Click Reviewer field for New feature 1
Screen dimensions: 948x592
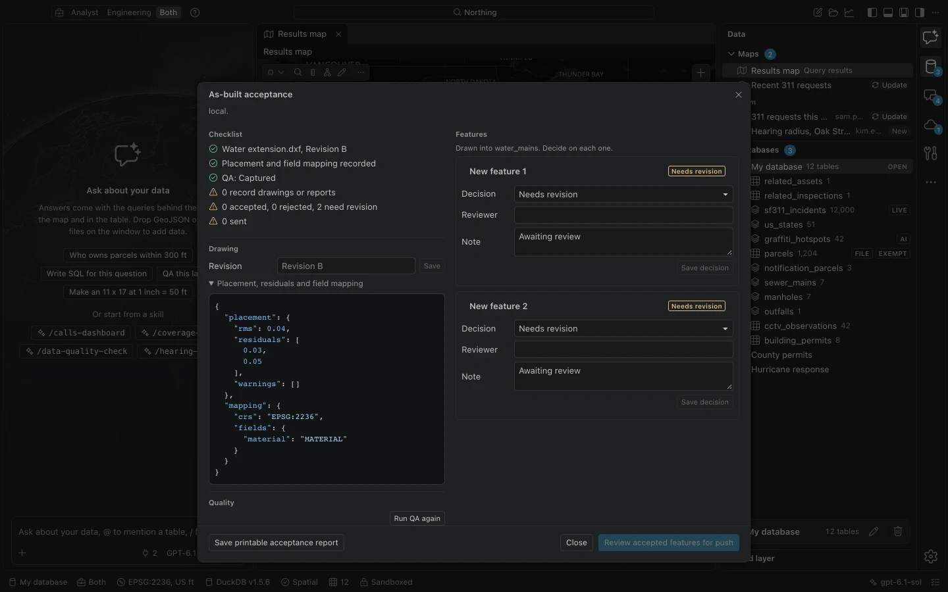[x=623, y=215]
